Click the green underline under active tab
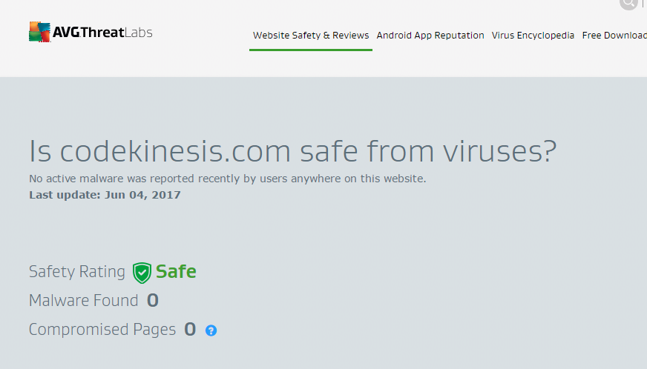This screenshot has height=369, width=647. coord(311,50)
